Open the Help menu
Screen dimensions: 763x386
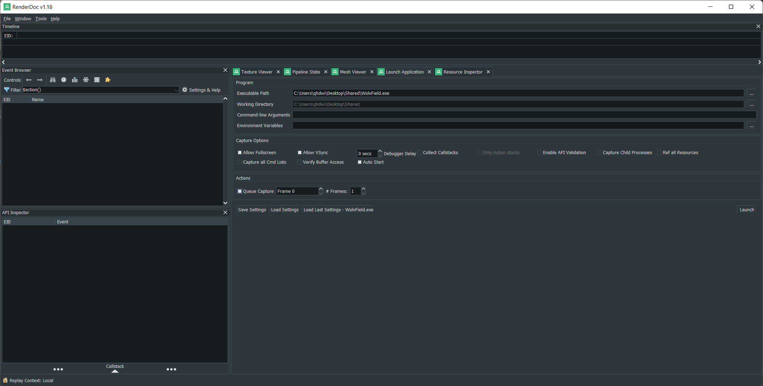(55, 18)
